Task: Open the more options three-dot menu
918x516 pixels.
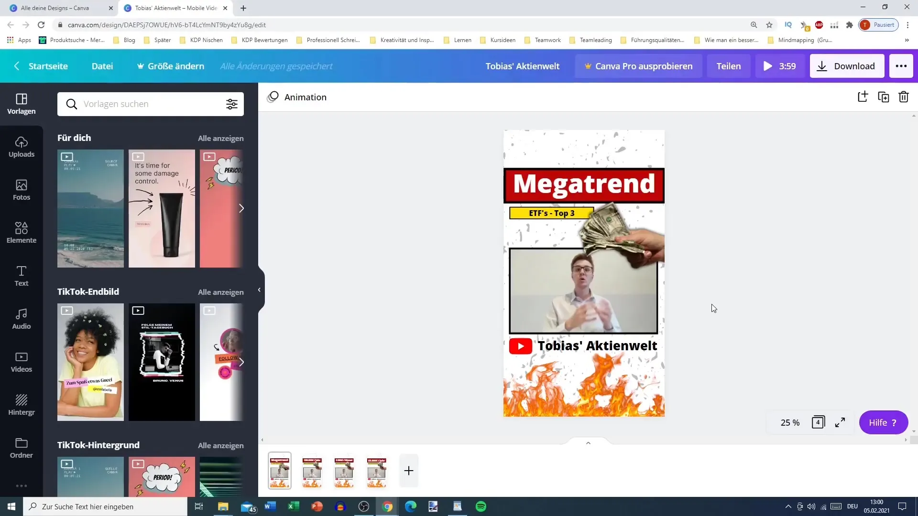Action: (x=901, y=66)
